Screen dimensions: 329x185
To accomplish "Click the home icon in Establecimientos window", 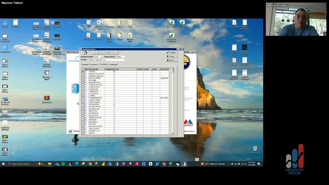I will point(85,53).
